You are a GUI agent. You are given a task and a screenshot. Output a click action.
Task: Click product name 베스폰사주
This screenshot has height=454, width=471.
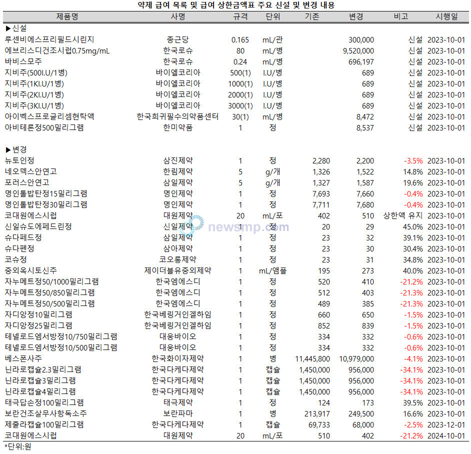pos(23,359)
